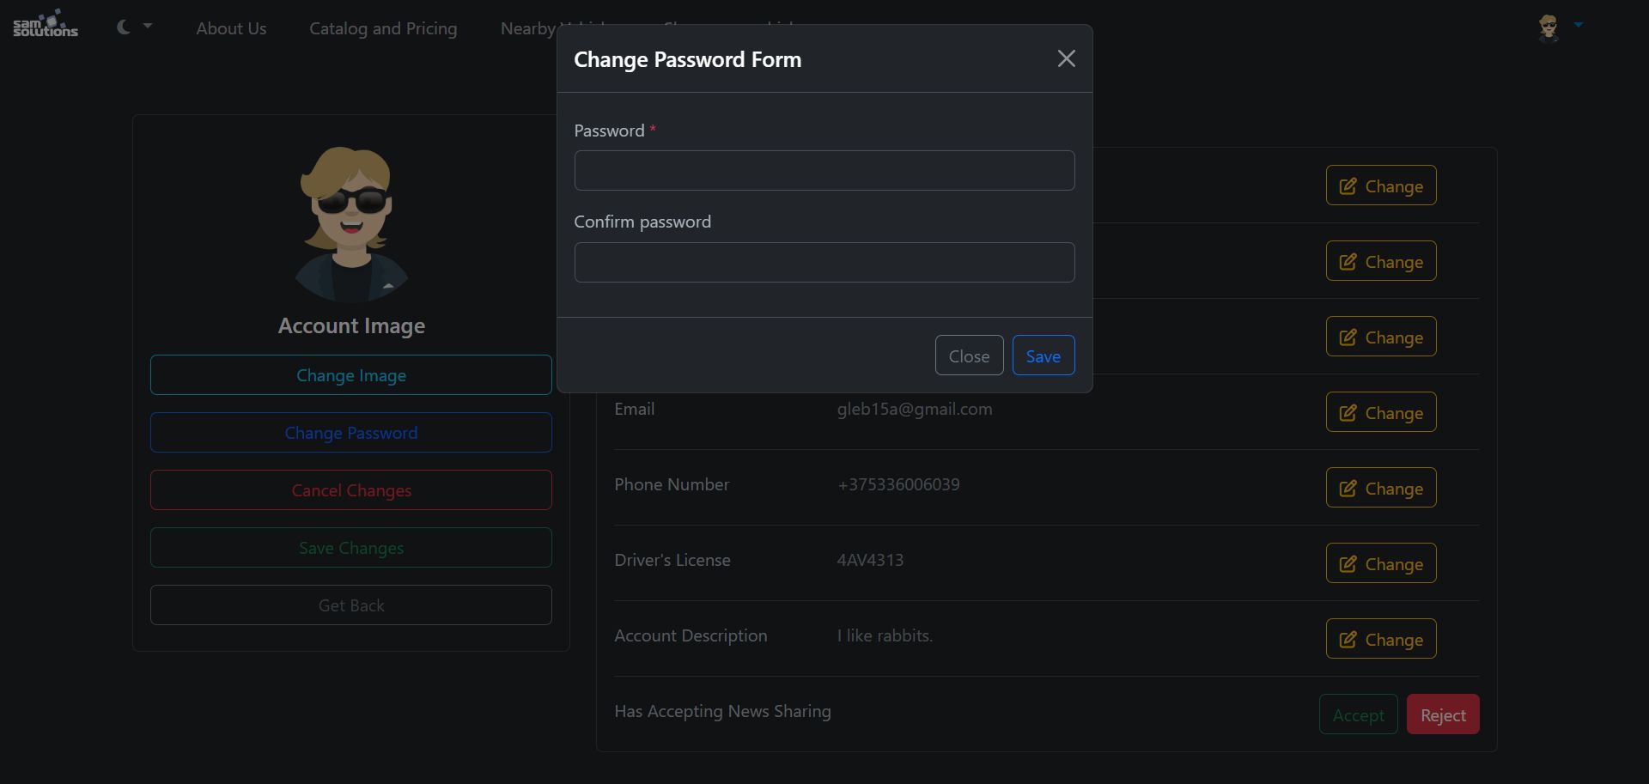Expand the user account dropdown caret
This screenshot has width=1649, height=784.
click(1578, 26)
